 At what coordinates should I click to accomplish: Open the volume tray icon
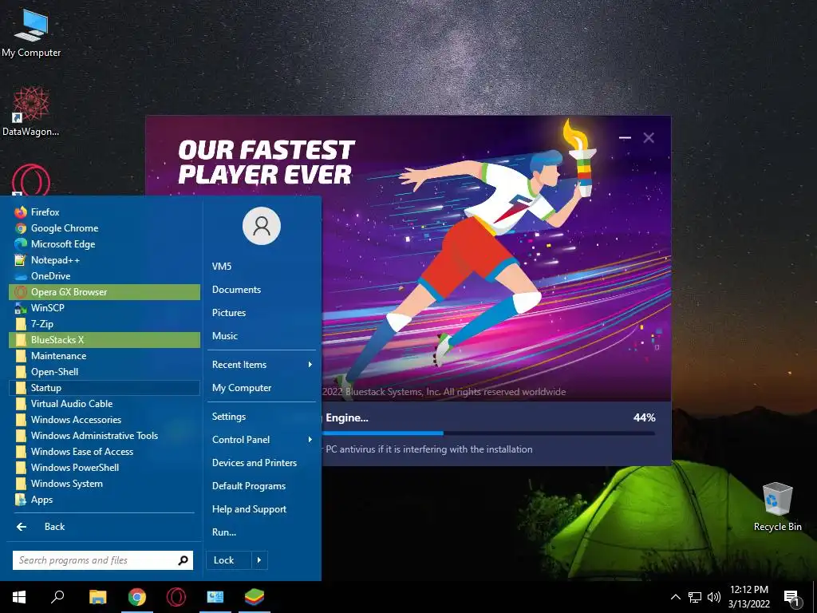(714, 597)
